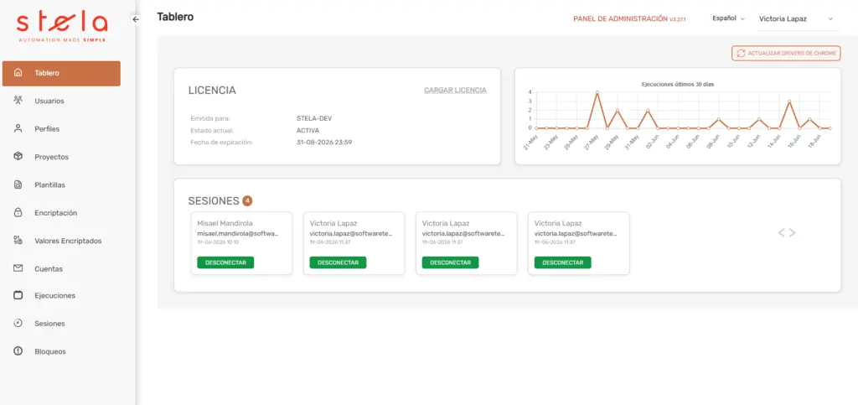The height and width of the screenshot is (405, 858).
Task: Go to next sessions page arrow
Action: [792, 232]
